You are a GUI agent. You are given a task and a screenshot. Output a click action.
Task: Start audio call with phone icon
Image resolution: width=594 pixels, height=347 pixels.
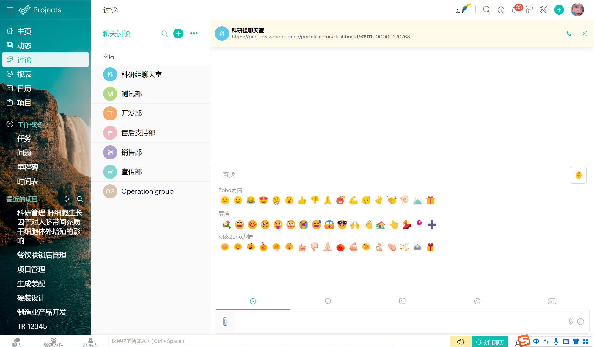[x=569, y=34]
